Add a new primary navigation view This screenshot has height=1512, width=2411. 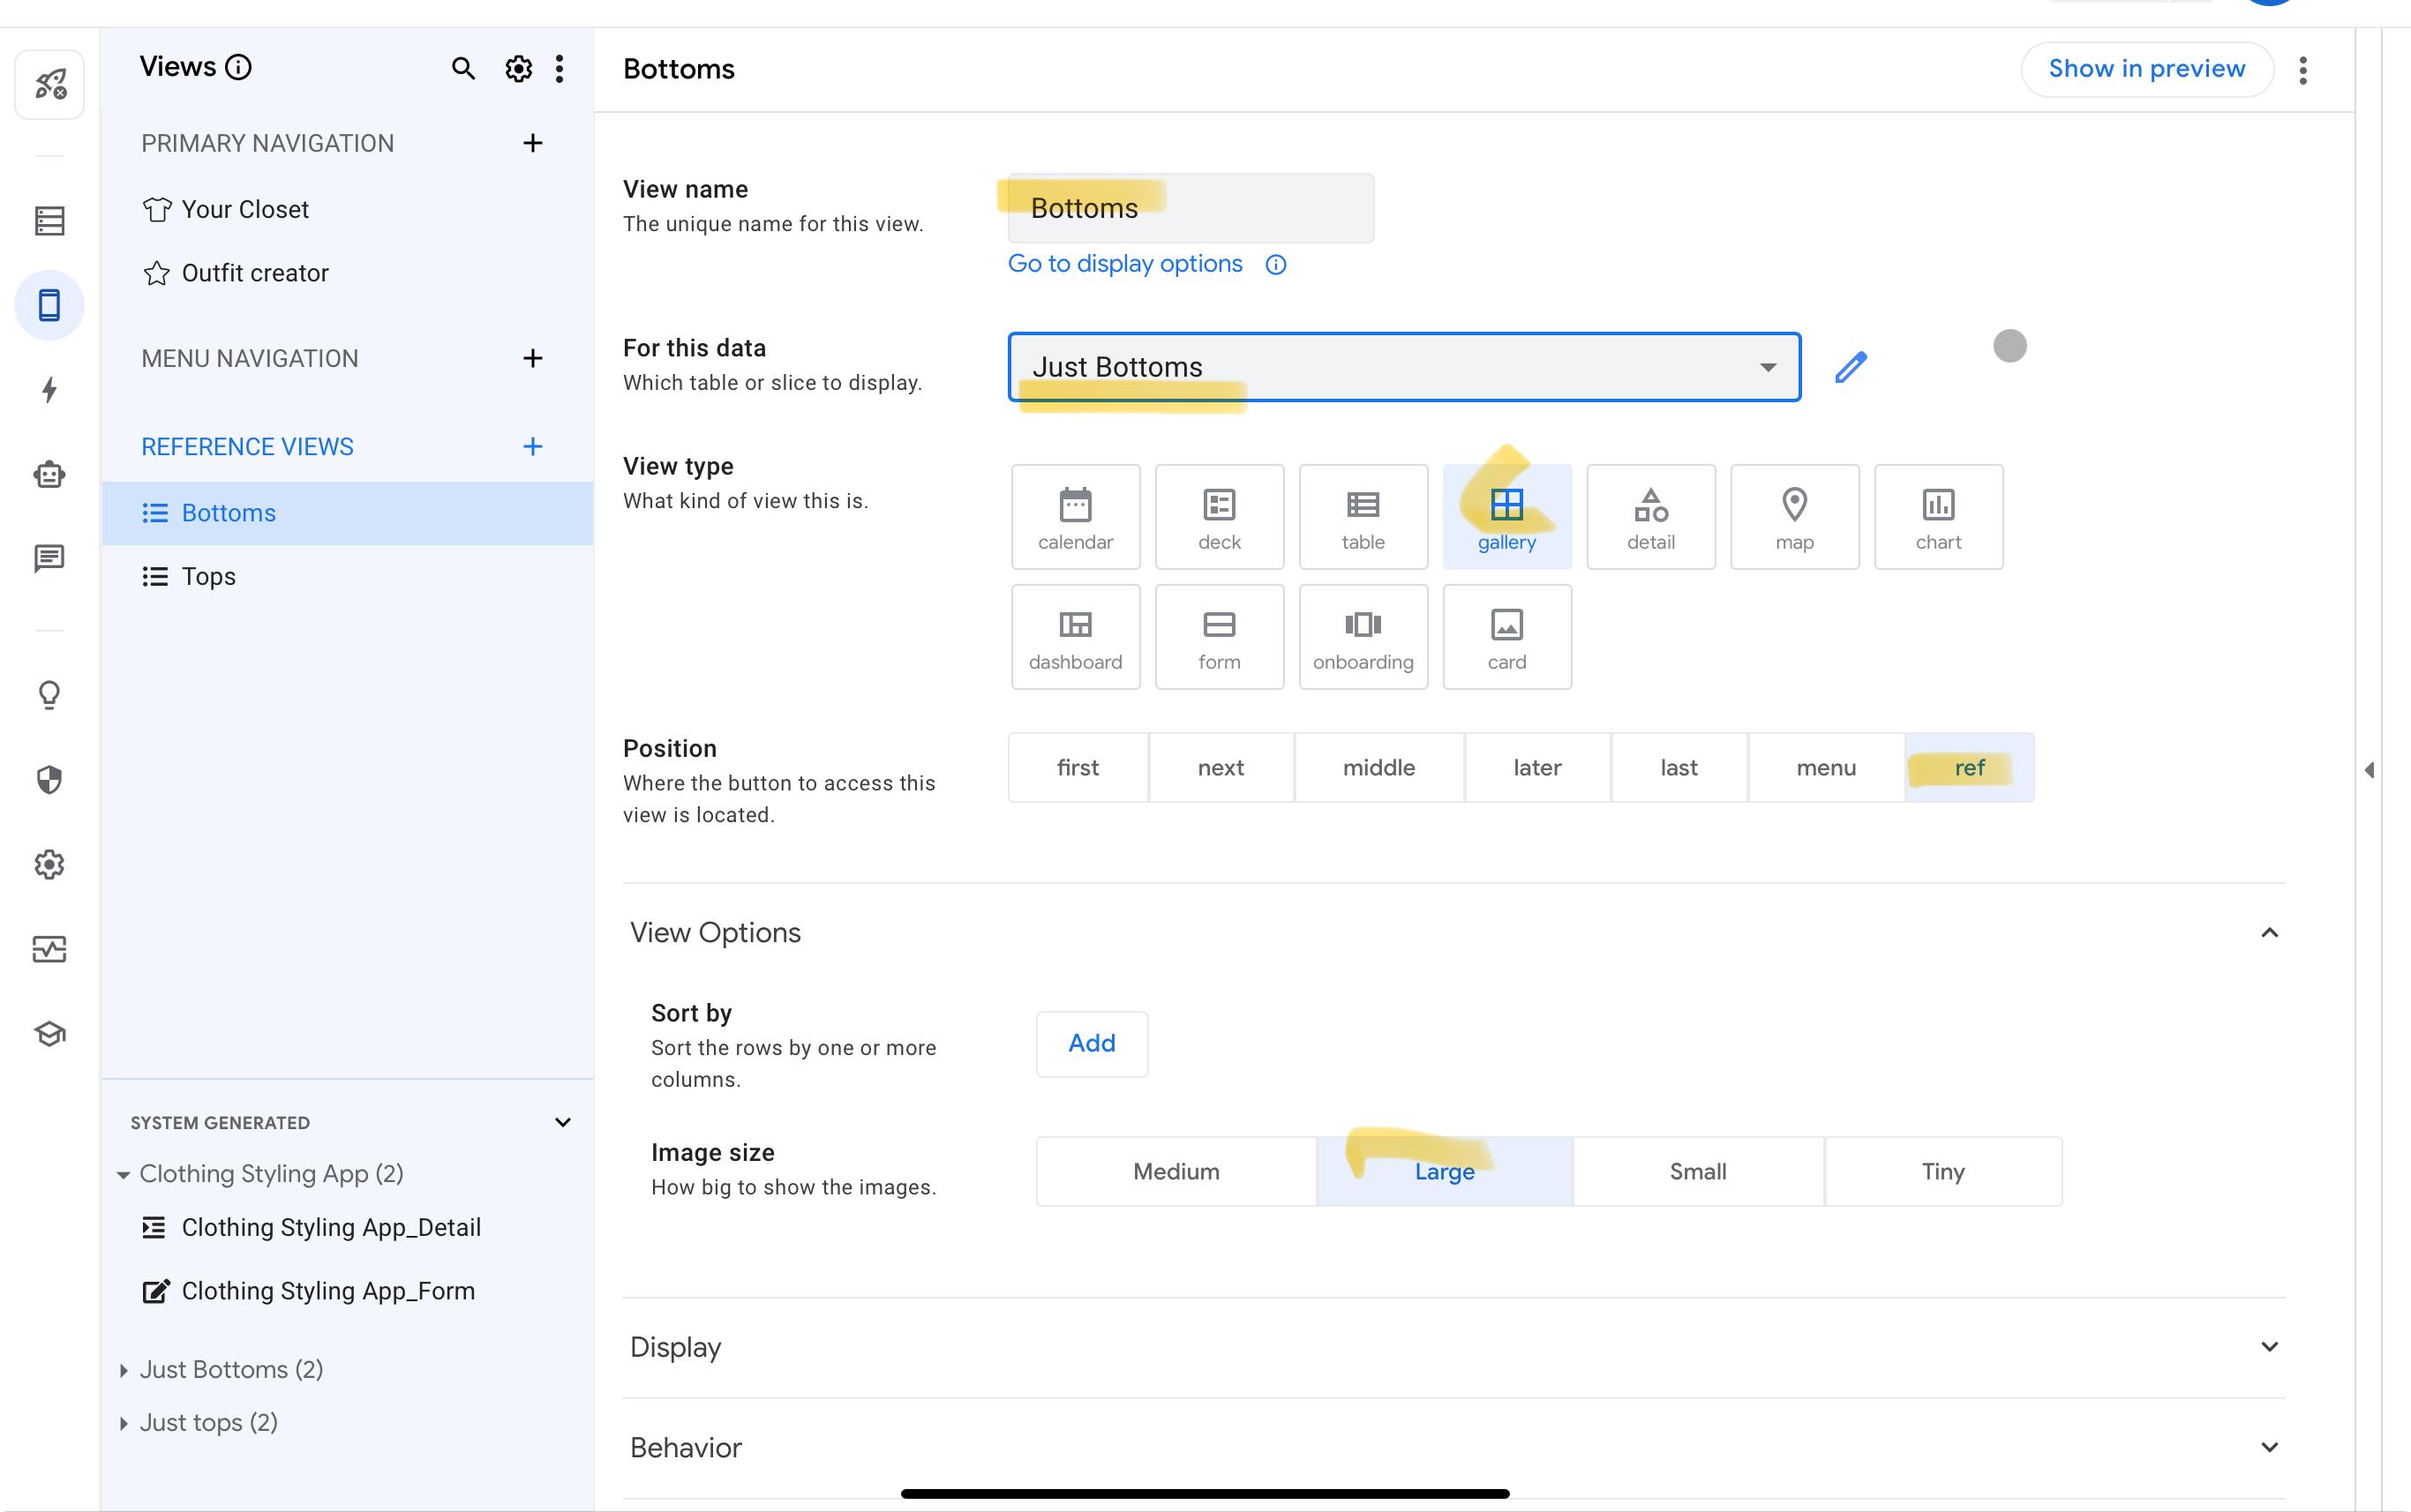(x=533, y=143)
